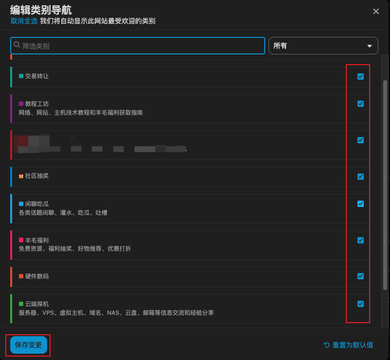
Task: Click 保存变更 to save changes
Action: click(x=28, y=345)
